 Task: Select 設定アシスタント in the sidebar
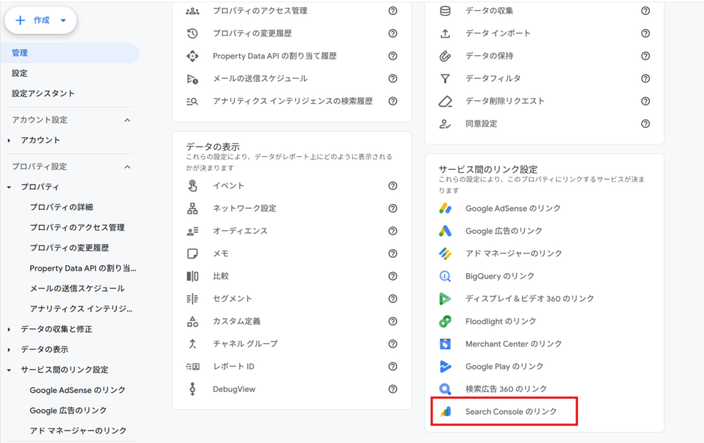click(43, 93)
